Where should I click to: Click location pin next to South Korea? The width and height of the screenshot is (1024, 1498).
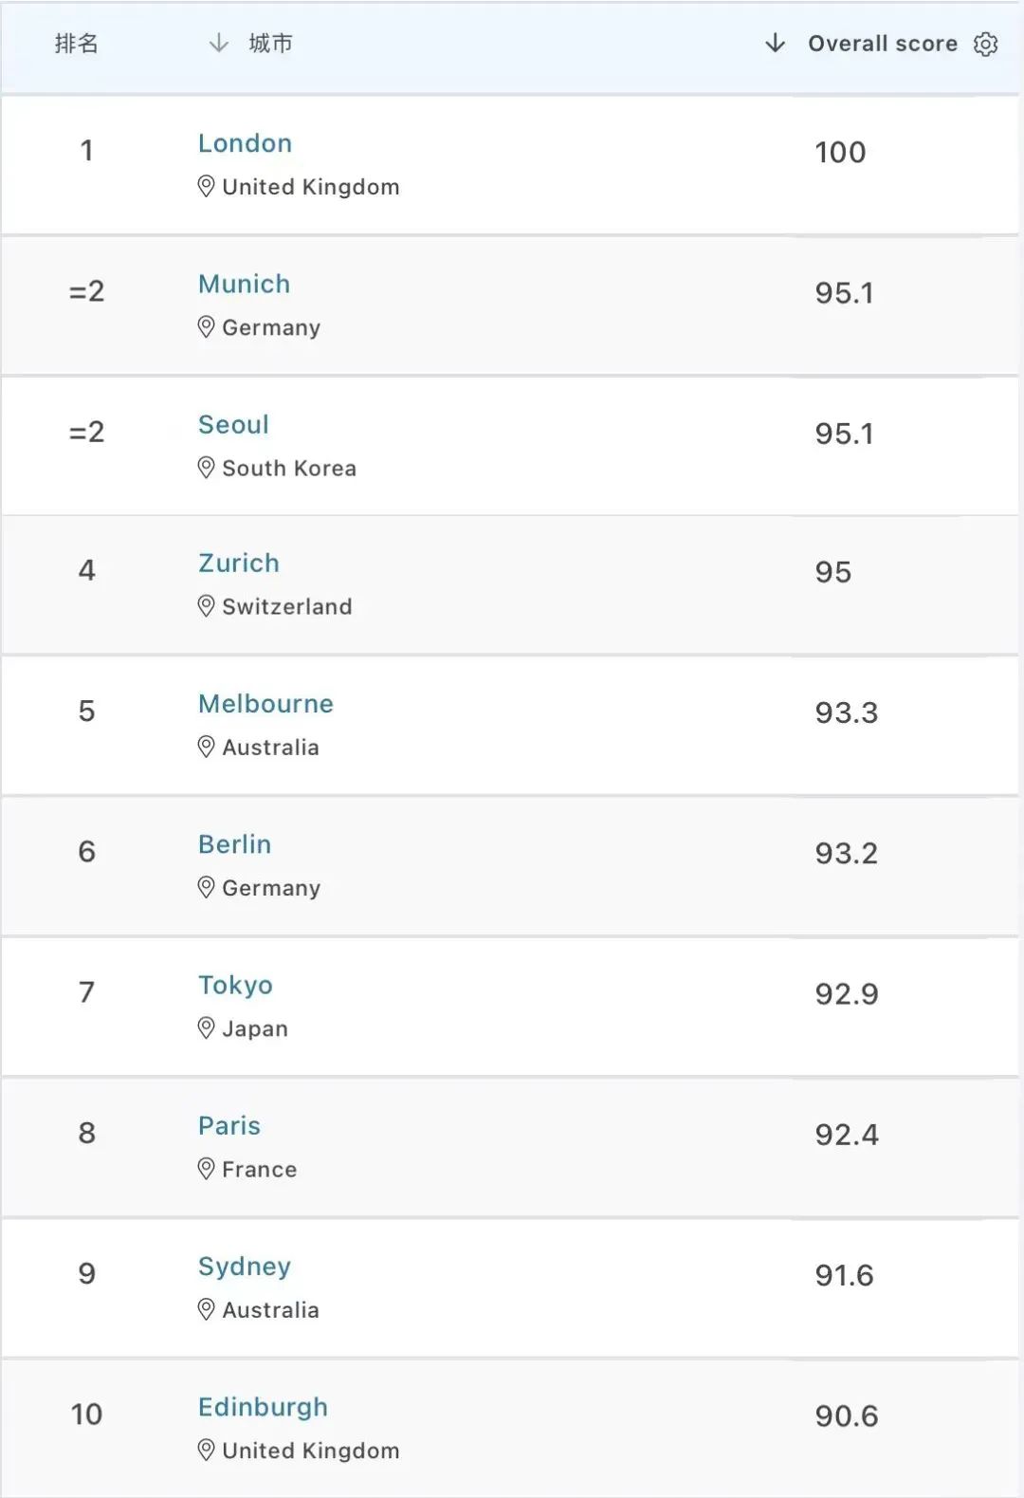(206, 468)
